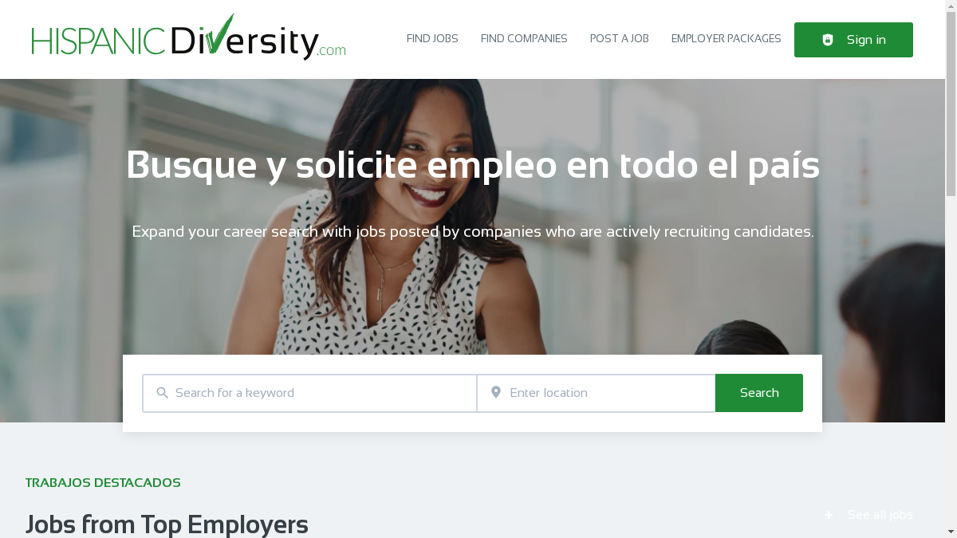Go to Post a Job page
Image resolution: width=957 pixels, height=538 pixels.
click(620, 39)
